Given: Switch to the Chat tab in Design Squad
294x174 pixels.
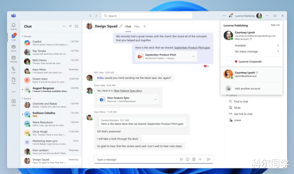Looking at the screenshot, I should pyautogui.click(x=128, y=27).
